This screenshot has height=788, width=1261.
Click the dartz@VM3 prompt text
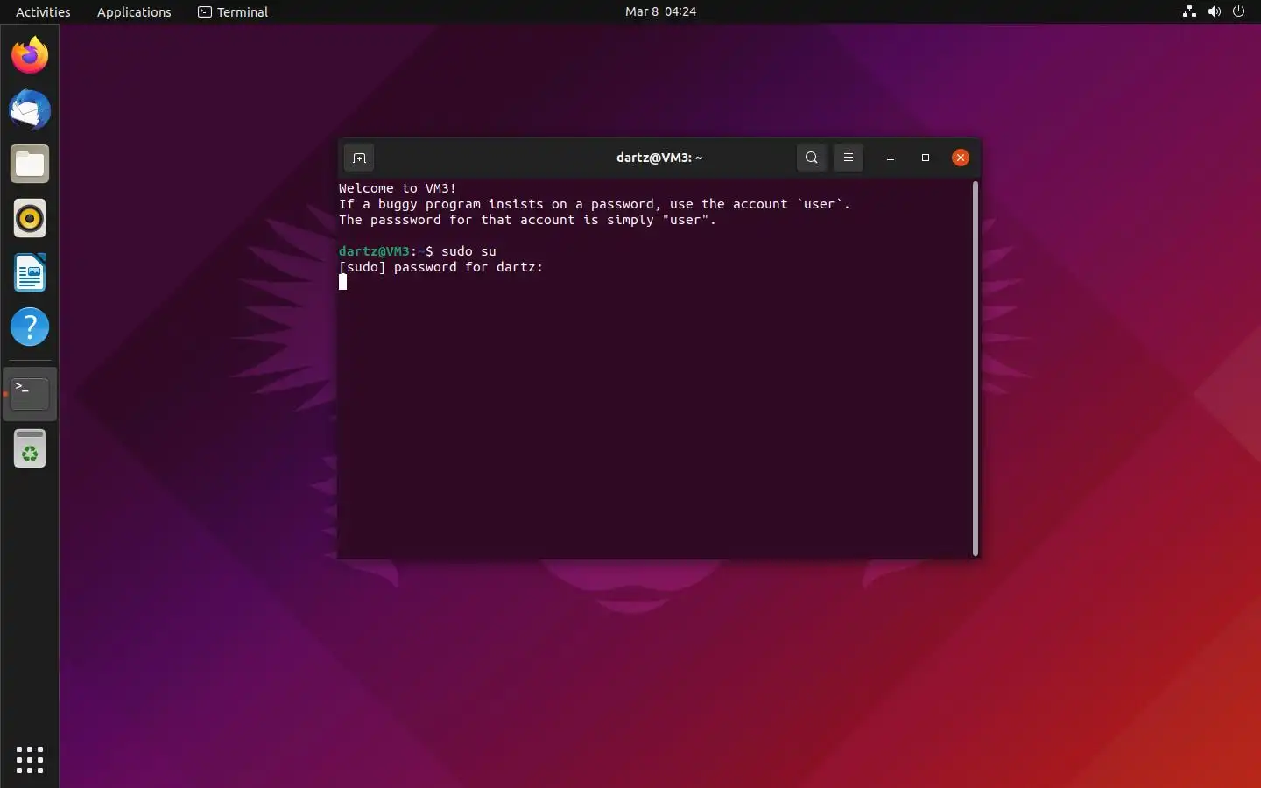(x=374, y=251)
